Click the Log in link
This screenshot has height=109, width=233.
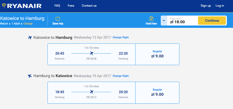pyautogui.click(x=220, y=6)
